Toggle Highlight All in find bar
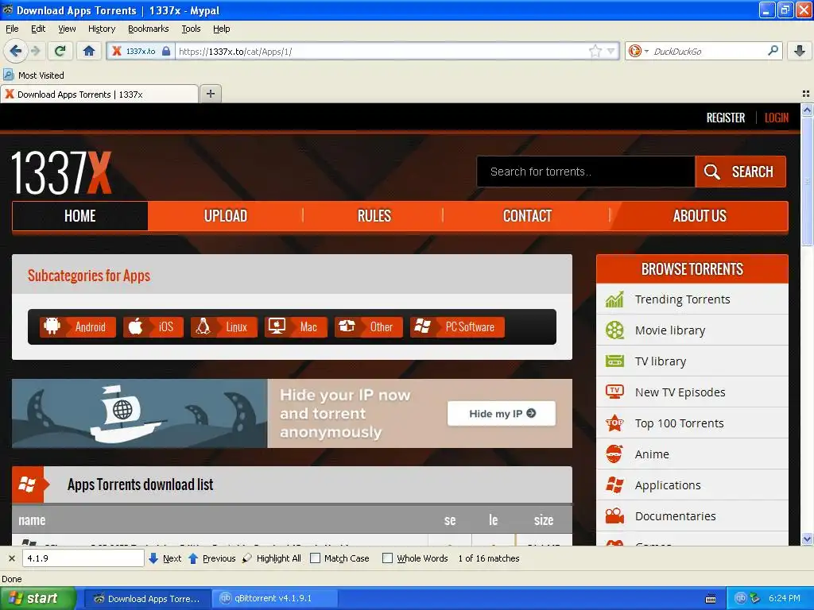This screenshot has height=610, width=814. 272,558
